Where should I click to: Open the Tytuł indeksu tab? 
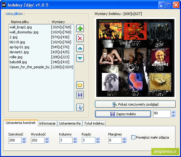[x=94, y=123]
